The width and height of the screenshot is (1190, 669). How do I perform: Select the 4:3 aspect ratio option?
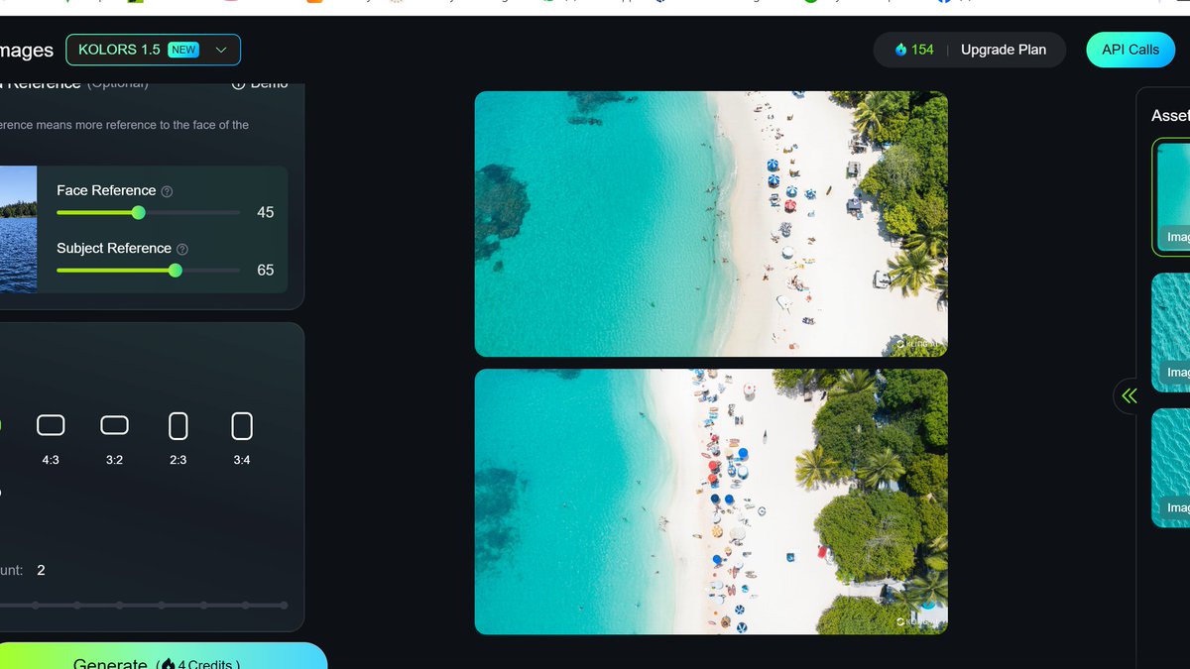[51, 437]
